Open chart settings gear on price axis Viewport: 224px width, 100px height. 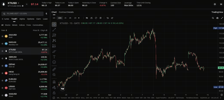(x=222, y=95)
